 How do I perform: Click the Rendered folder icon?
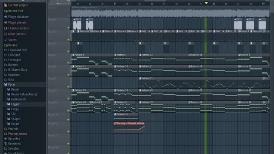point(6,144)
